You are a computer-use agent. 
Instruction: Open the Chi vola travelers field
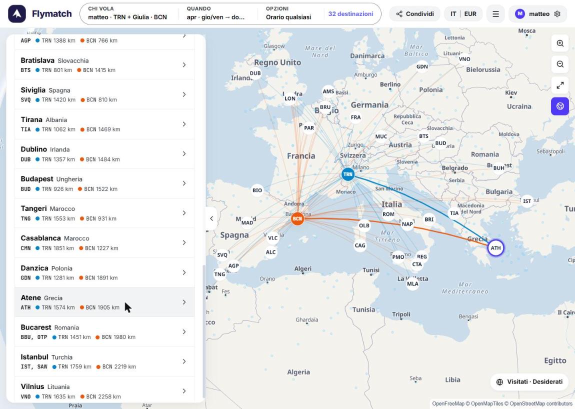point(127,13)
